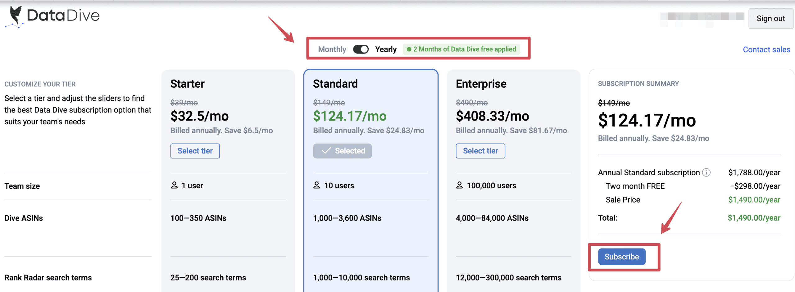The image size is (795, 292).
Task: Toggle the Monthly/Yearly billing switch
Action: click(x=361, y=49)
